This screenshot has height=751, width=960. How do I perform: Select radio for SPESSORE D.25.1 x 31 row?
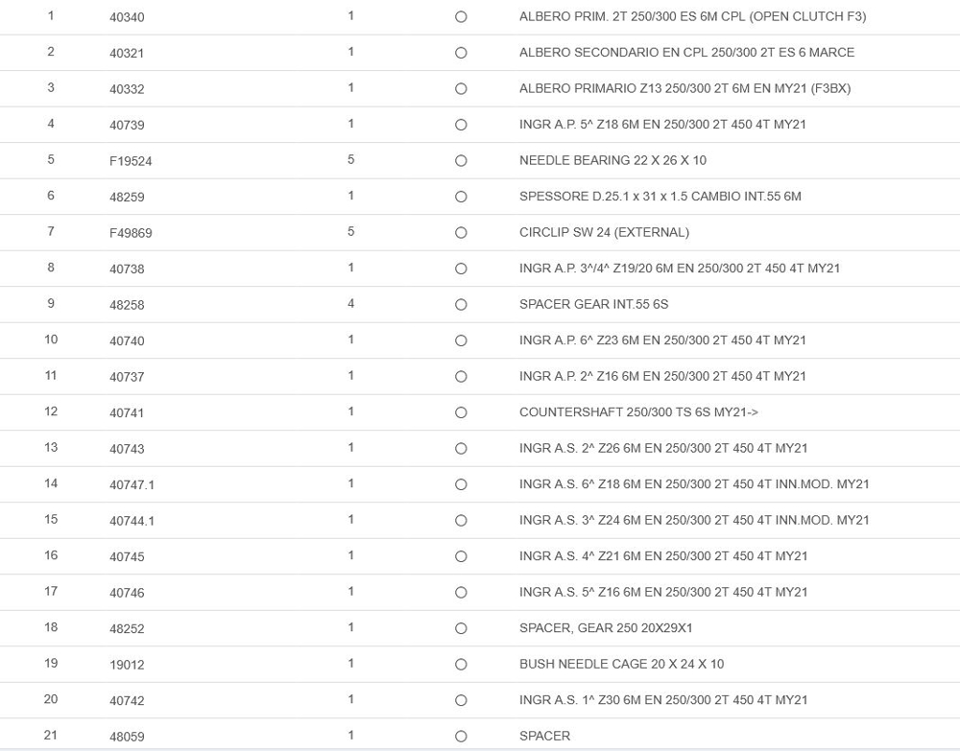coord(461,197)
